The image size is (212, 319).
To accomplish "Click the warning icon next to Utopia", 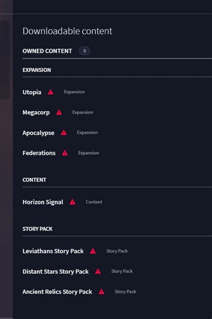I will pos(51,92).
